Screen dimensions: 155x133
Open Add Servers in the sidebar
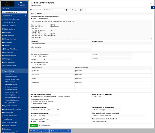14,119
